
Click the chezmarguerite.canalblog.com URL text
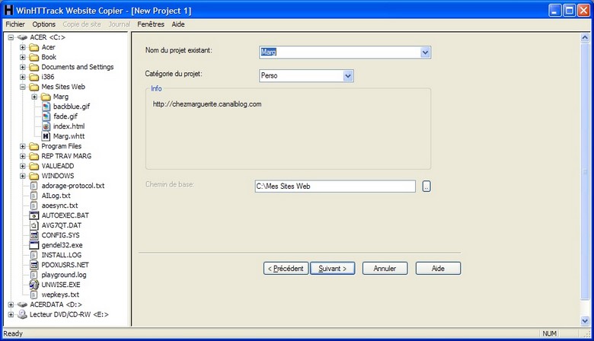[207, 104]
